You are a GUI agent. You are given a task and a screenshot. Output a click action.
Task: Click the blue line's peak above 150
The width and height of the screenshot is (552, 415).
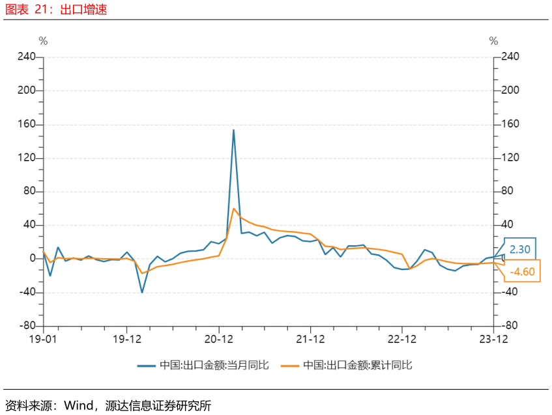(233, 131)
